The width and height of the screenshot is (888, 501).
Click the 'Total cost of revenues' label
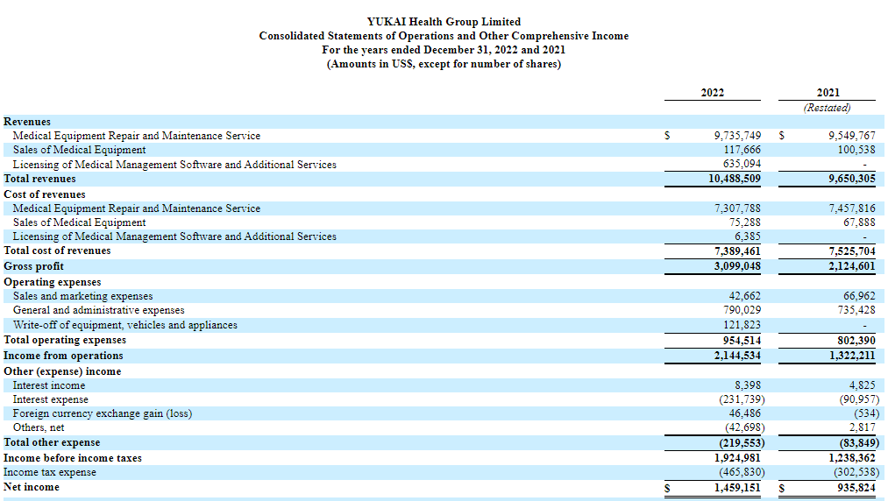(x=57, y=250)
